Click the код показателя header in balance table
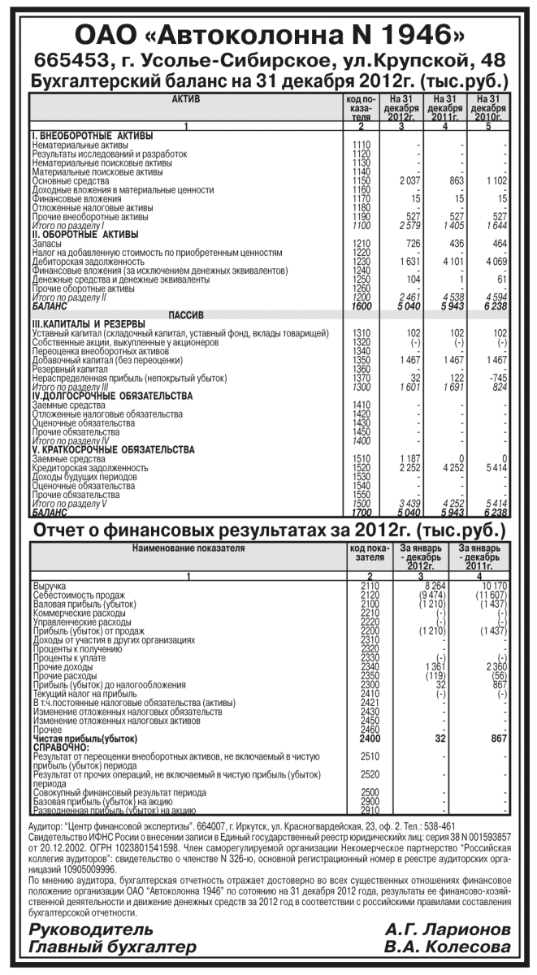 point(361,108)
